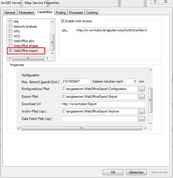Click the URL text field
173x178 pixels.
pyautogui.click(x=111, y=30)
